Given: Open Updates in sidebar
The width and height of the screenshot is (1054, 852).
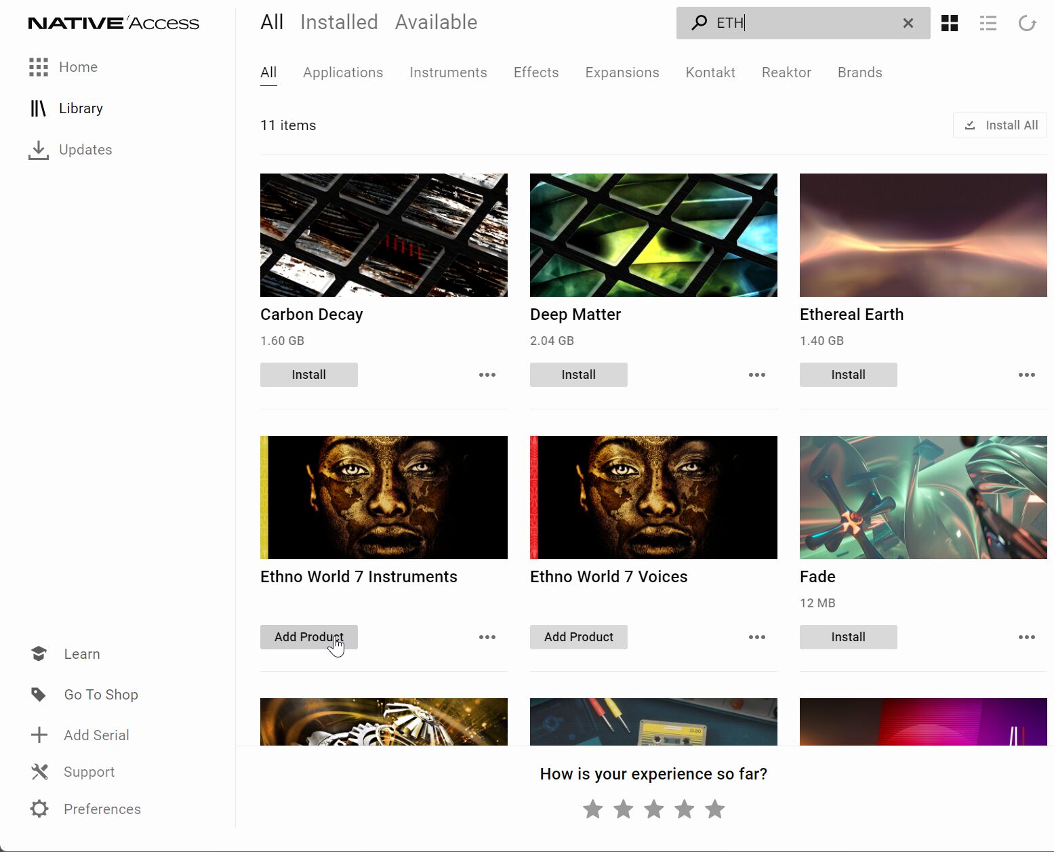Looking at the screenshot, I should (85, 150).
